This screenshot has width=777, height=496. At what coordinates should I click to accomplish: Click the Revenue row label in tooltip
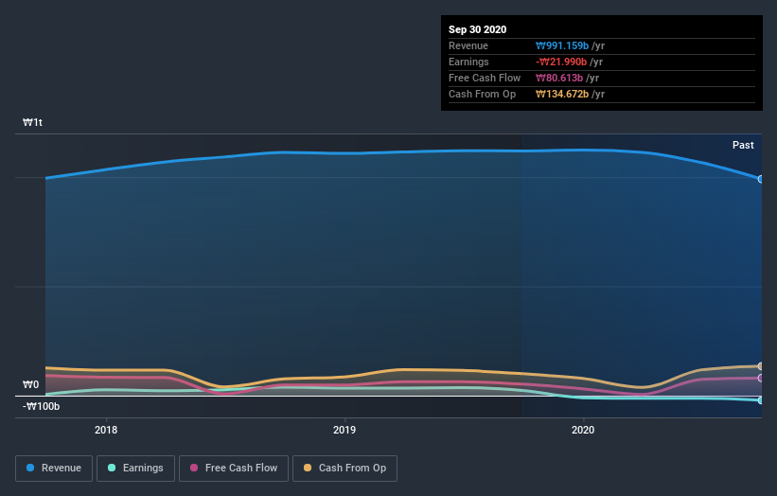(468, 46)
